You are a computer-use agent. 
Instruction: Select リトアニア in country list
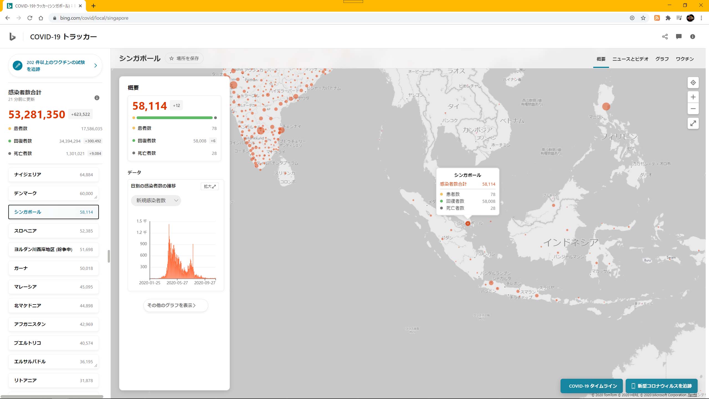coord(53,380)
